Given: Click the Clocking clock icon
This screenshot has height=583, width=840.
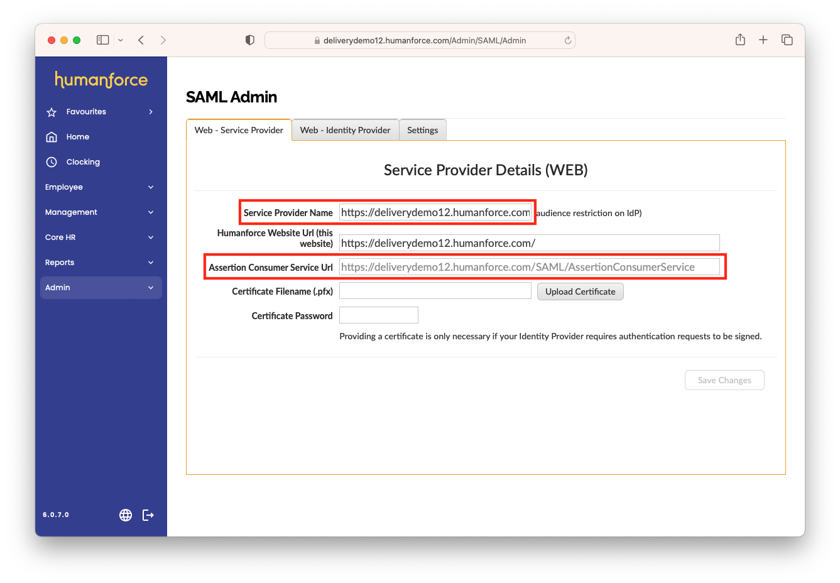Looking at the screenshot, I should (52, 162).
